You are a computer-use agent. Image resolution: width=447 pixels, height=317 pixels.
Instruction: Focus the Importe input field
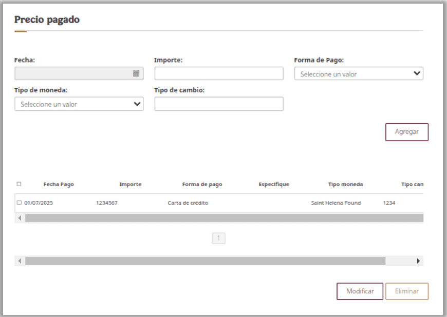[x=219, y=73]
